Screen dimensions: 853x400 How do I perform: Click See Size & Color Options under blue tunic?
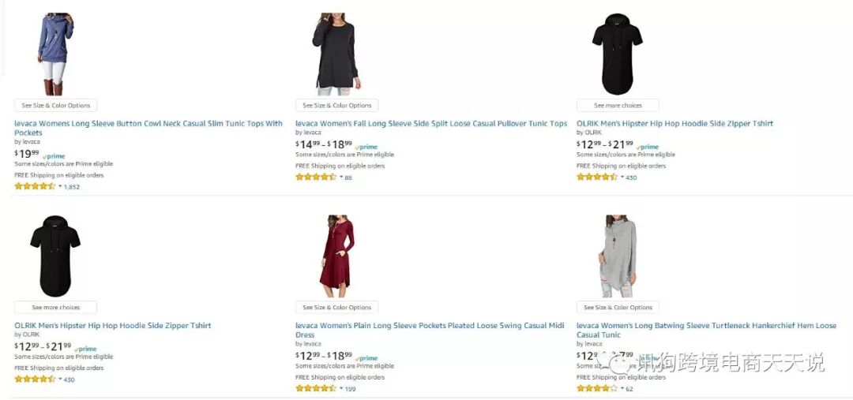coord(55,106)
